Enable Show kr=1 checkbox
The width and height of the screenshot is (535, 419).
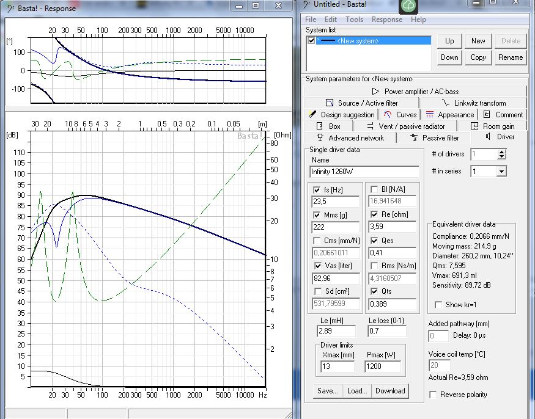click(x=438, y=305)
